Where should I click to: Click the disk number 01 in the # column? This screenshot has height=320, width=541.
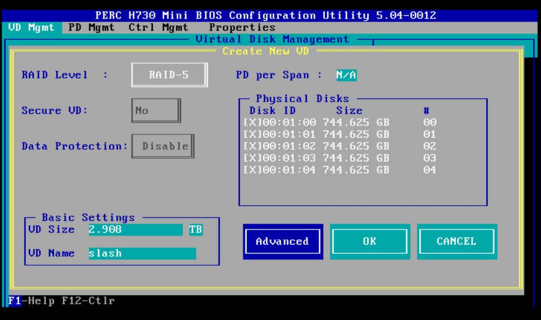[430, 134]
